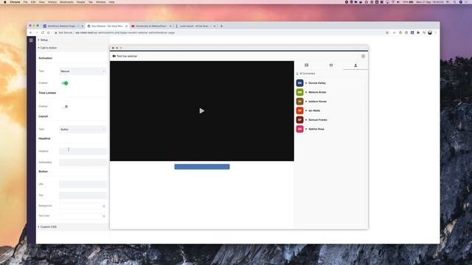472x265 pixels.
Task: Close the Lorem ipsum browser tab
Action: click(215, 26)
